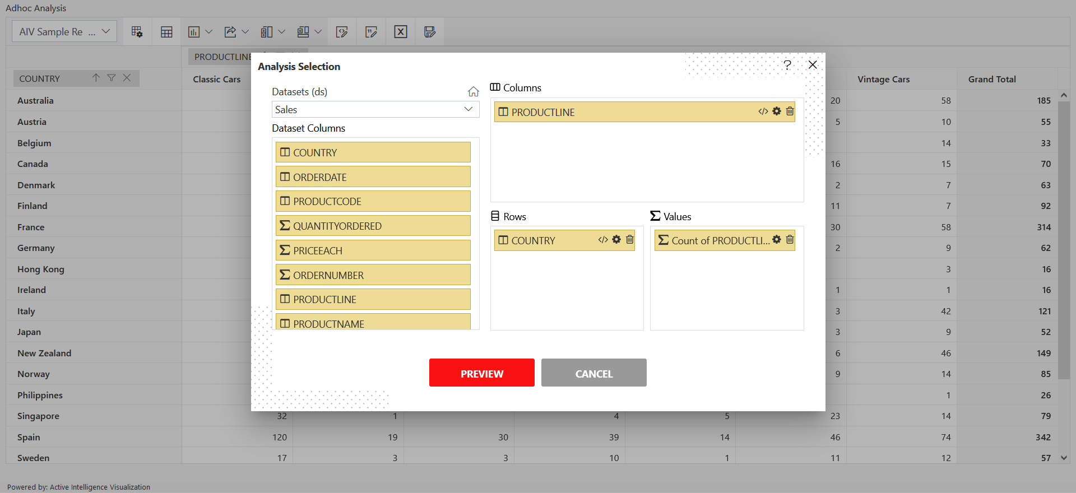Viewport: 1076px width, 493px height.
Task: Expand the export options dropdown arrow
Action: (245, 32)
